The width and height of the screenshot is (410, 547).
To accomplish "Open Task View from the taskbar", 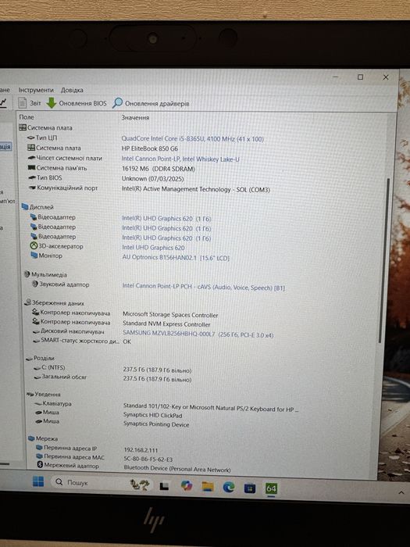I will pyautogui.click(x=164, y=485).
